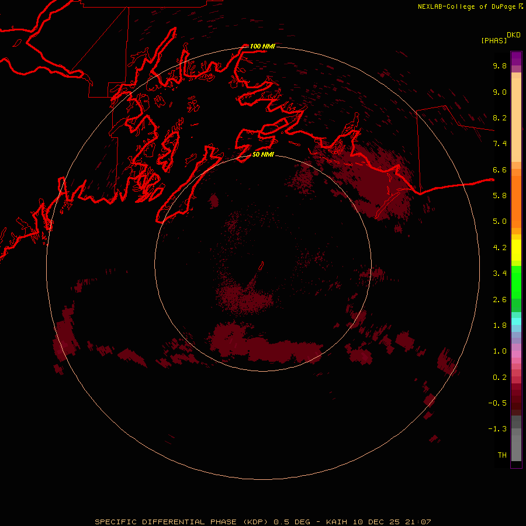Click the 7.4 scale value
This screenshot has height=526, width=526.
point(500,144)
